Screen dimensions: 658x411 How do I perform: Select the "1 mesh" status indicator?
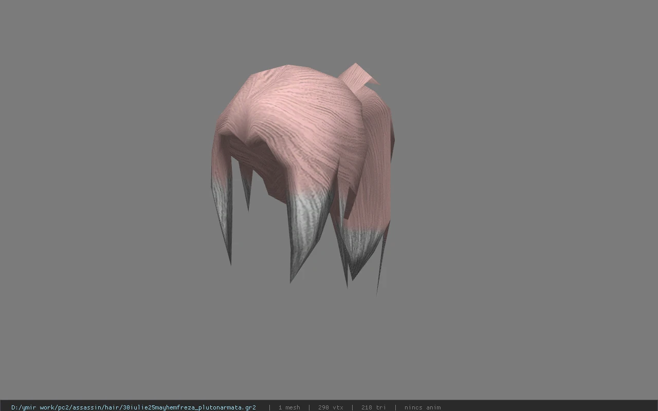(x=289, y=407)
